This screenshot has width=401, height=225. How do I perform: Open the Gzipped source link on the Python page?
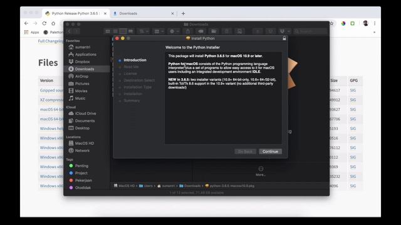[x=51, y=90]
